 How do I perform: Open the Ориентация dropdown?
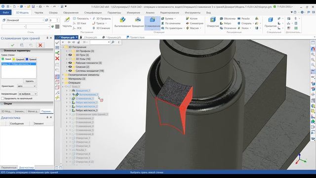point(27,86)
